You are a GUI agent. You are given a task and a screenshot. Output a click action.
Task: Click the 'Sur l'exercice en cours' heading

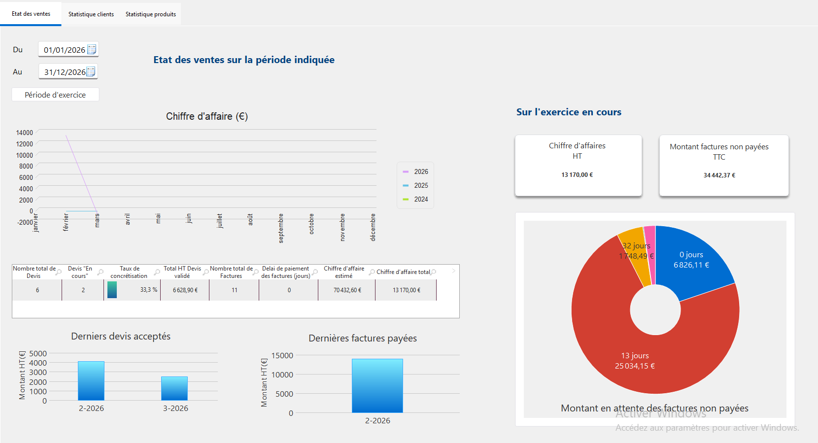click(569, 112)
